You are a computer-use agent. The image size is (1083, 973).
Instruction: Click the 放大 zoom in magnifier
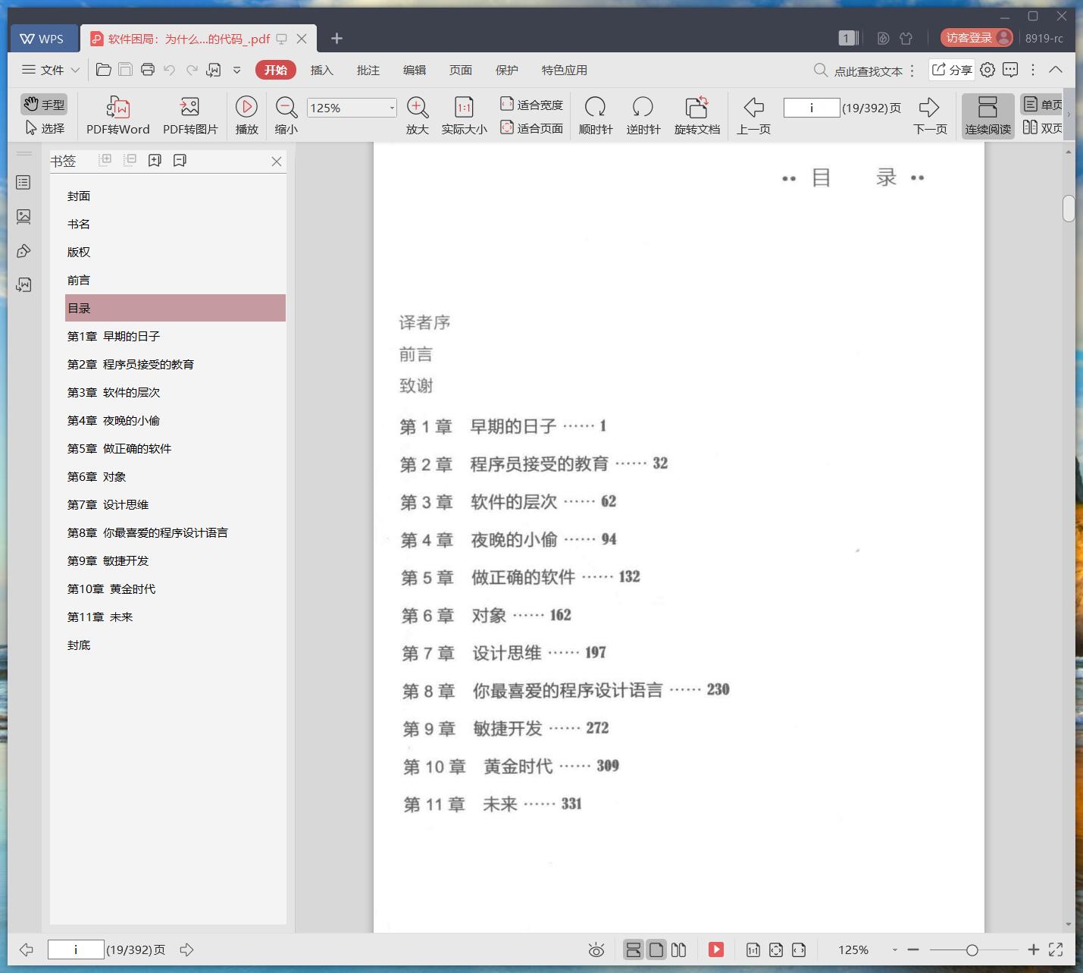[x=418, y=115]
